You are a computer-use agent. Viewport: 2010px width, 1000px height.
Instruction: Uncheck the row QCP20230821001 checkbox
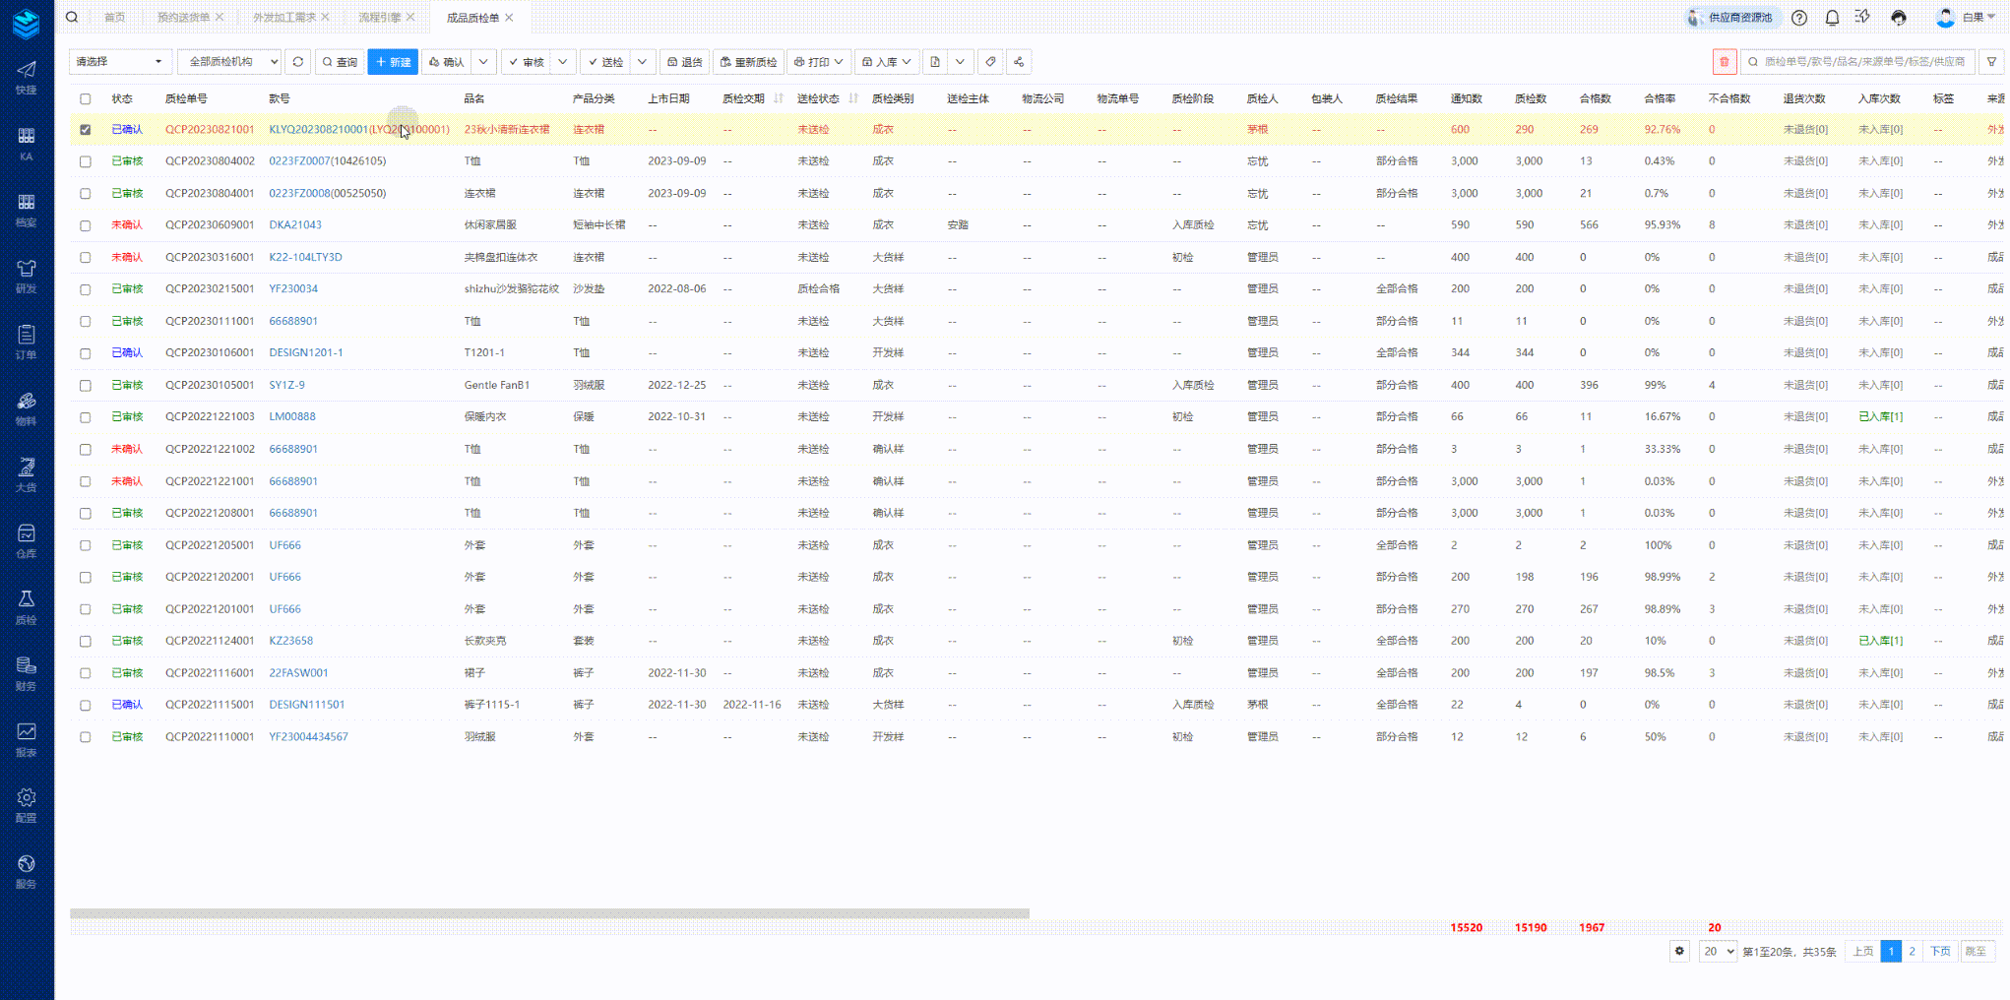(86, 130)
